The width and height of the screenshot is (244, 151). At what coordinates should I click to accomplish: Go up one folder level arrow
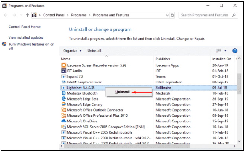pos(28,15)
